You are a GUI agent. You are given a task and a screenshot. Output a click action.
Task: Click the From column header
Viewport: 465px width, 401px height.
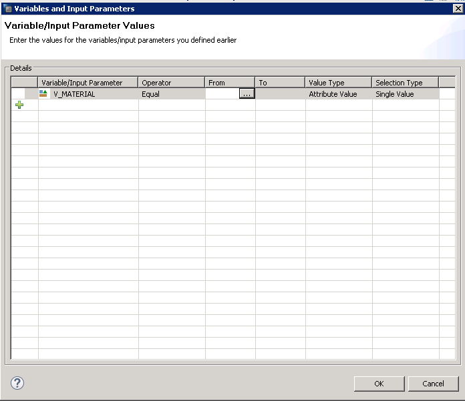(x=230, y=82)
